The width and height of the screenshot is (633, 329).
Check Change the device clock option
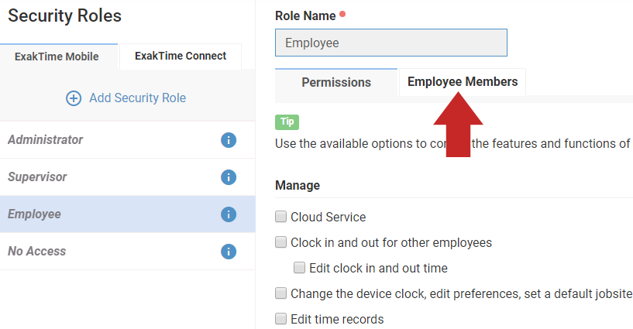[x=281, y=293]
